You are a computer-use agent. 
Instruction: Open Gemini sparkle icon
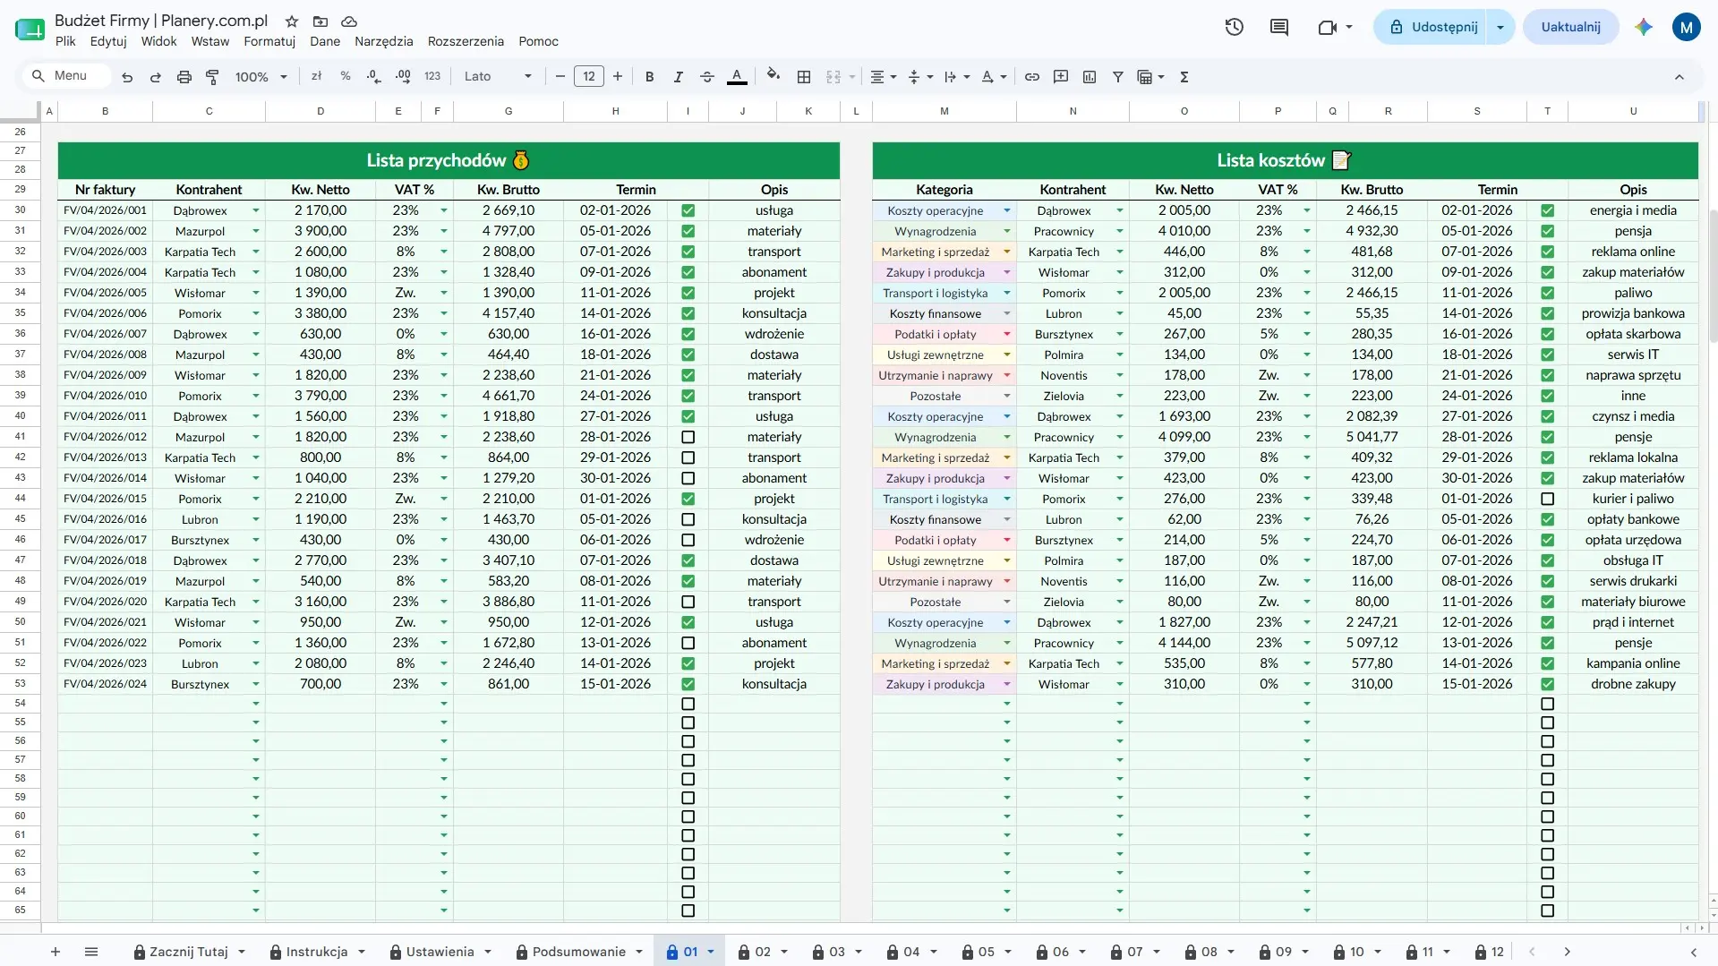tap(1644, 27)
